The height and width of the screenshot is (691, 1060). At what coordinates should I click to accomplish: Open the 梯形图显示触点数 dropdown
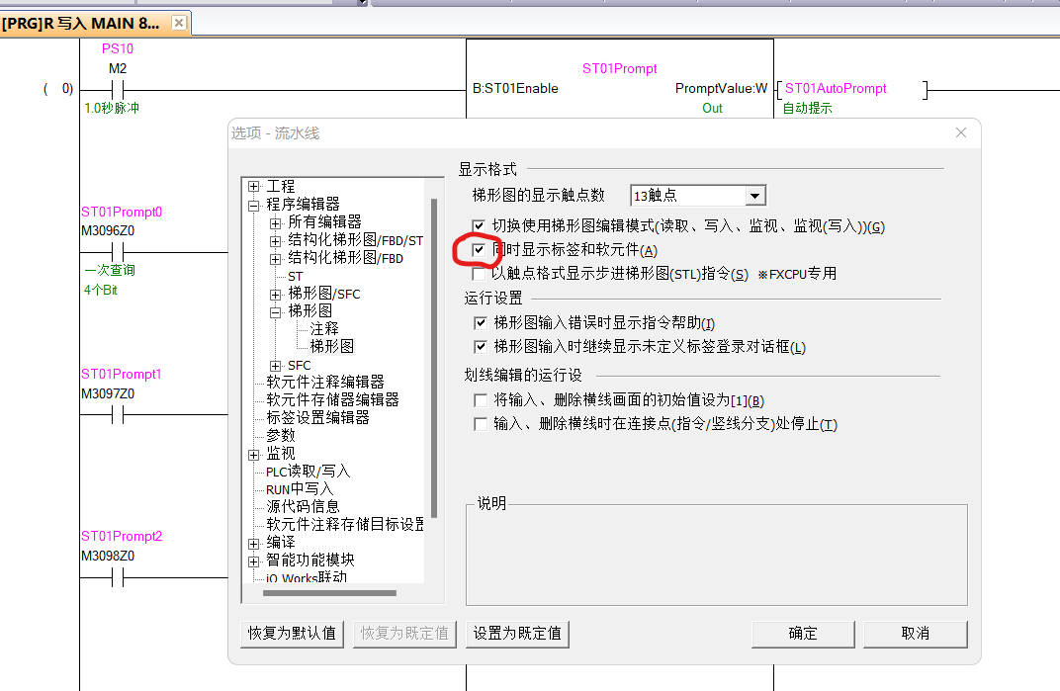tap(754, 196)
